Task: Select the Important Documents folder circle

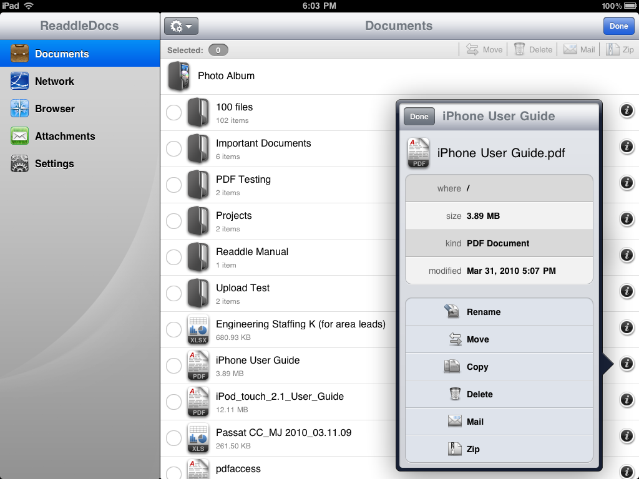Action: 173,148
